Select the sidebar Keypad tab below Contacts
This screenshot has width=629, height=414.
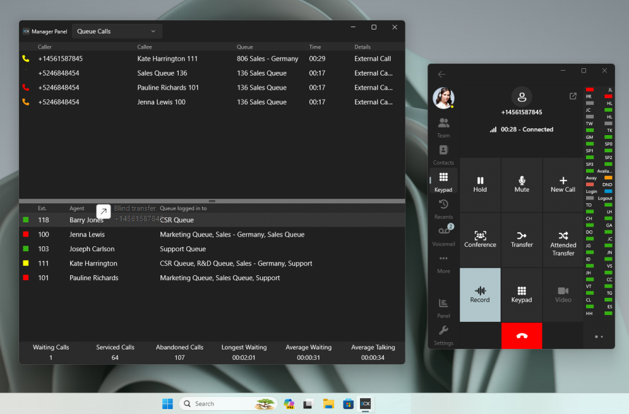pyautogui.click(x=443, y=182)
